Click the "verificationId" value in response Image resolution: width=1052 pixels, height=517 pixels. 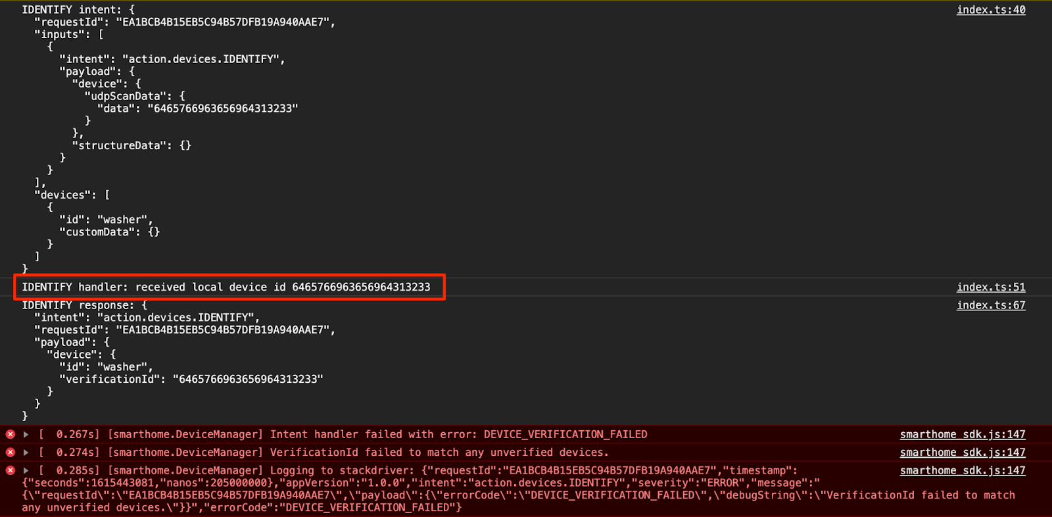click(247, 380)
